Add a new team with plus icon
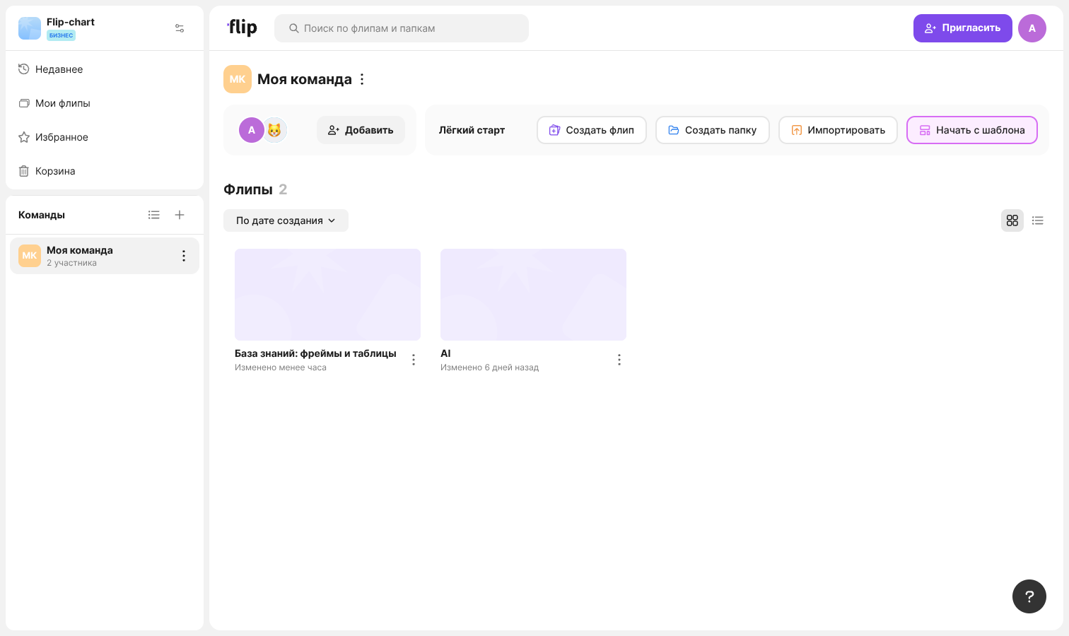The width and height of the screenshot is (1069, 636). [180, 215]
